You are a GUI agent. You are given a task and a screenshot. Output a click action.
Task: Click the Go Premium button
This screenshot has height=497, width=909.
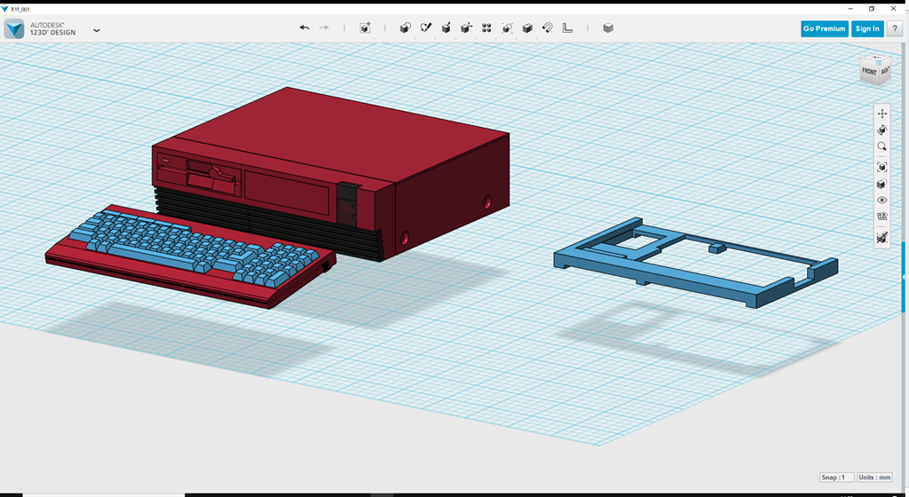824,28
